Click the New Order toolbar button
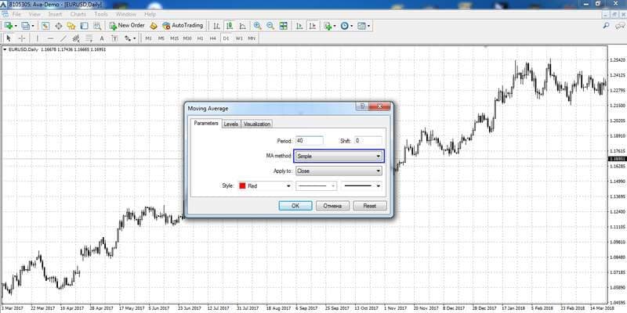The width and height of the screenshot is (627, 313). (127, 26)
